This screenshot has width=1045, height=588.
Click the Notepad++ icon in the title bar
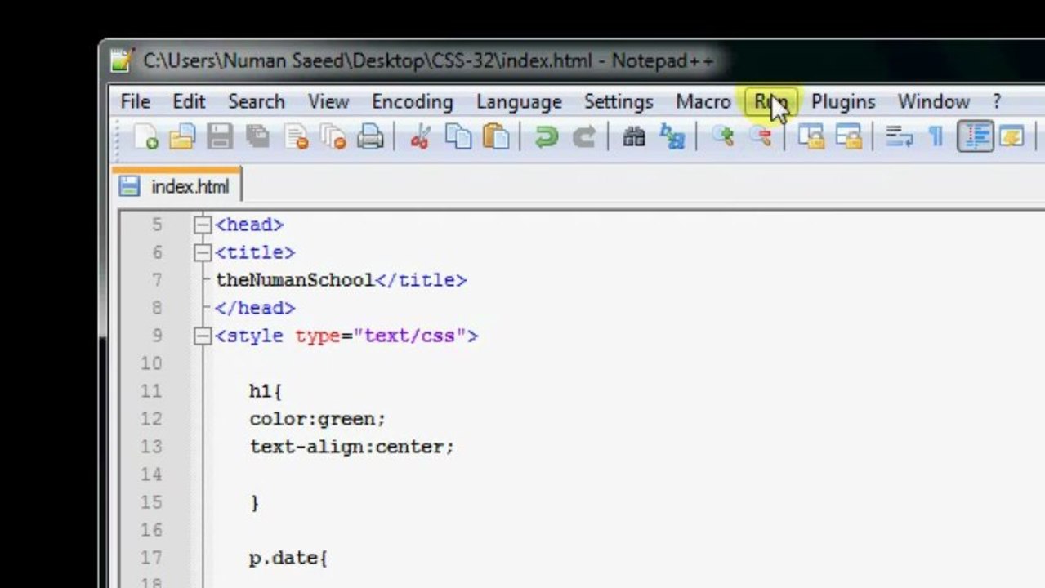coord(121,60)
